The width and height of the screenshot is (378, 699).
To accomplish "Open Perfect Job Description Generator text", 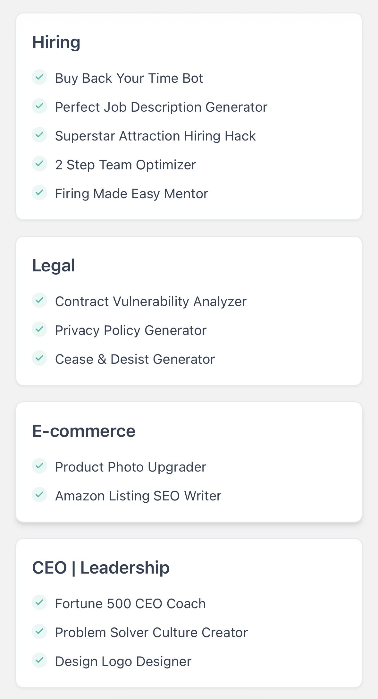I will (x=161, y=107).
